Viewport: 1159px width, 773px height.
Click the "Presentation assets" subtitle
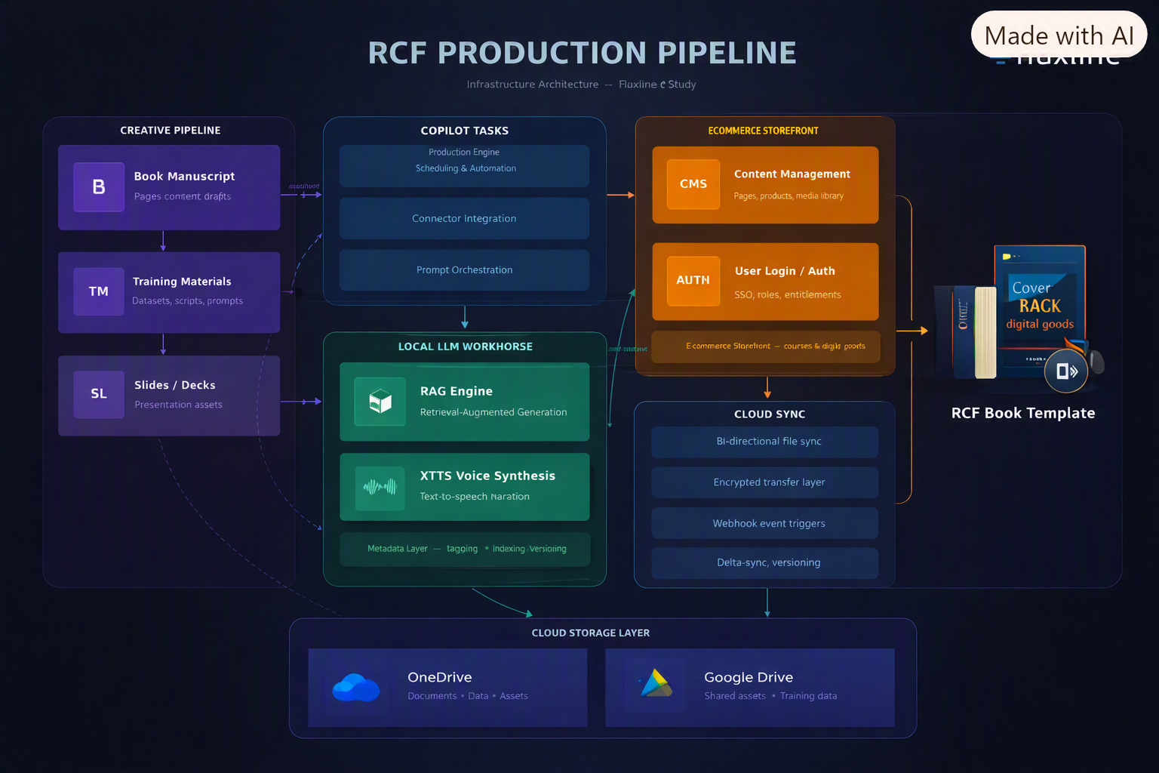[x=178, y=405]
